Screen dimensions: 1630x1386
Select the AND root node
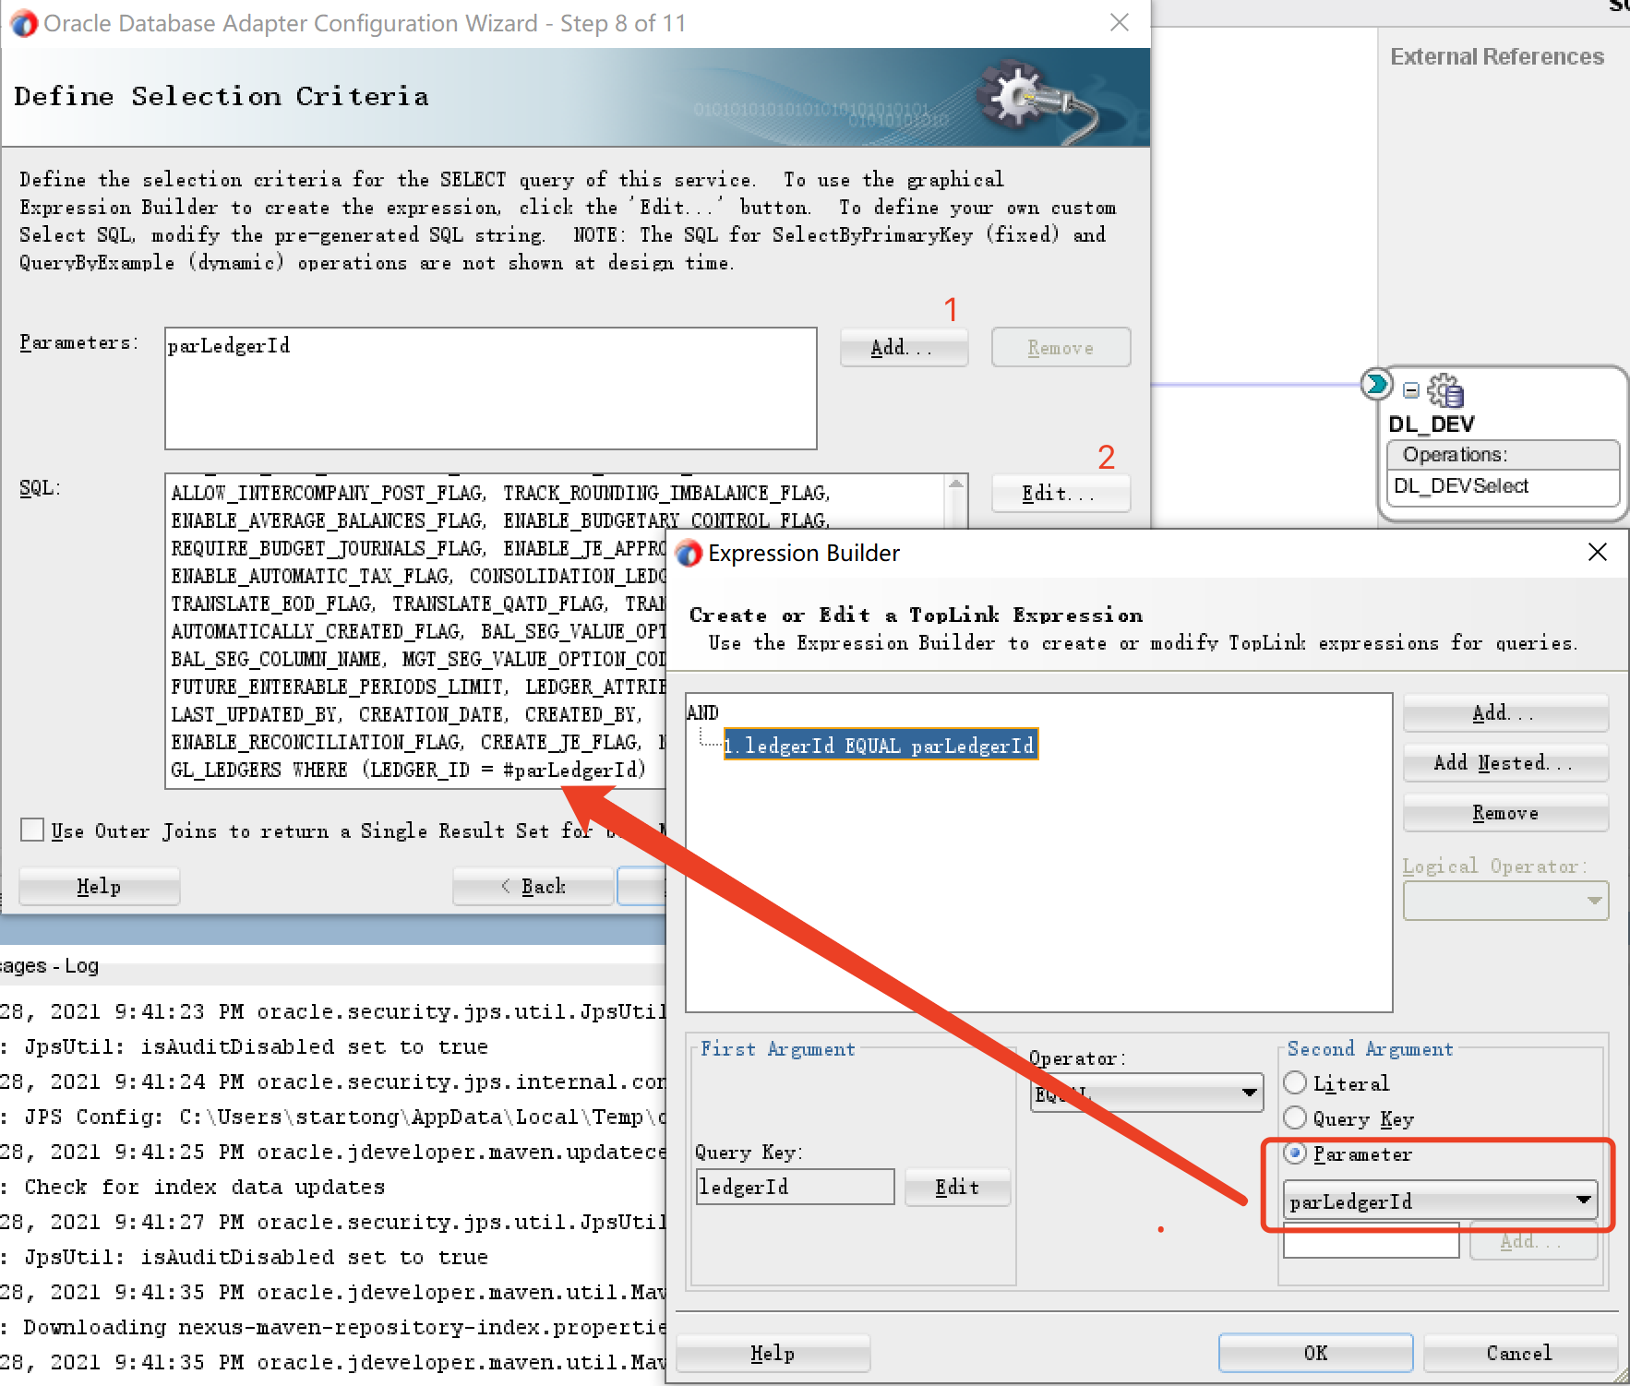(702, 712)
